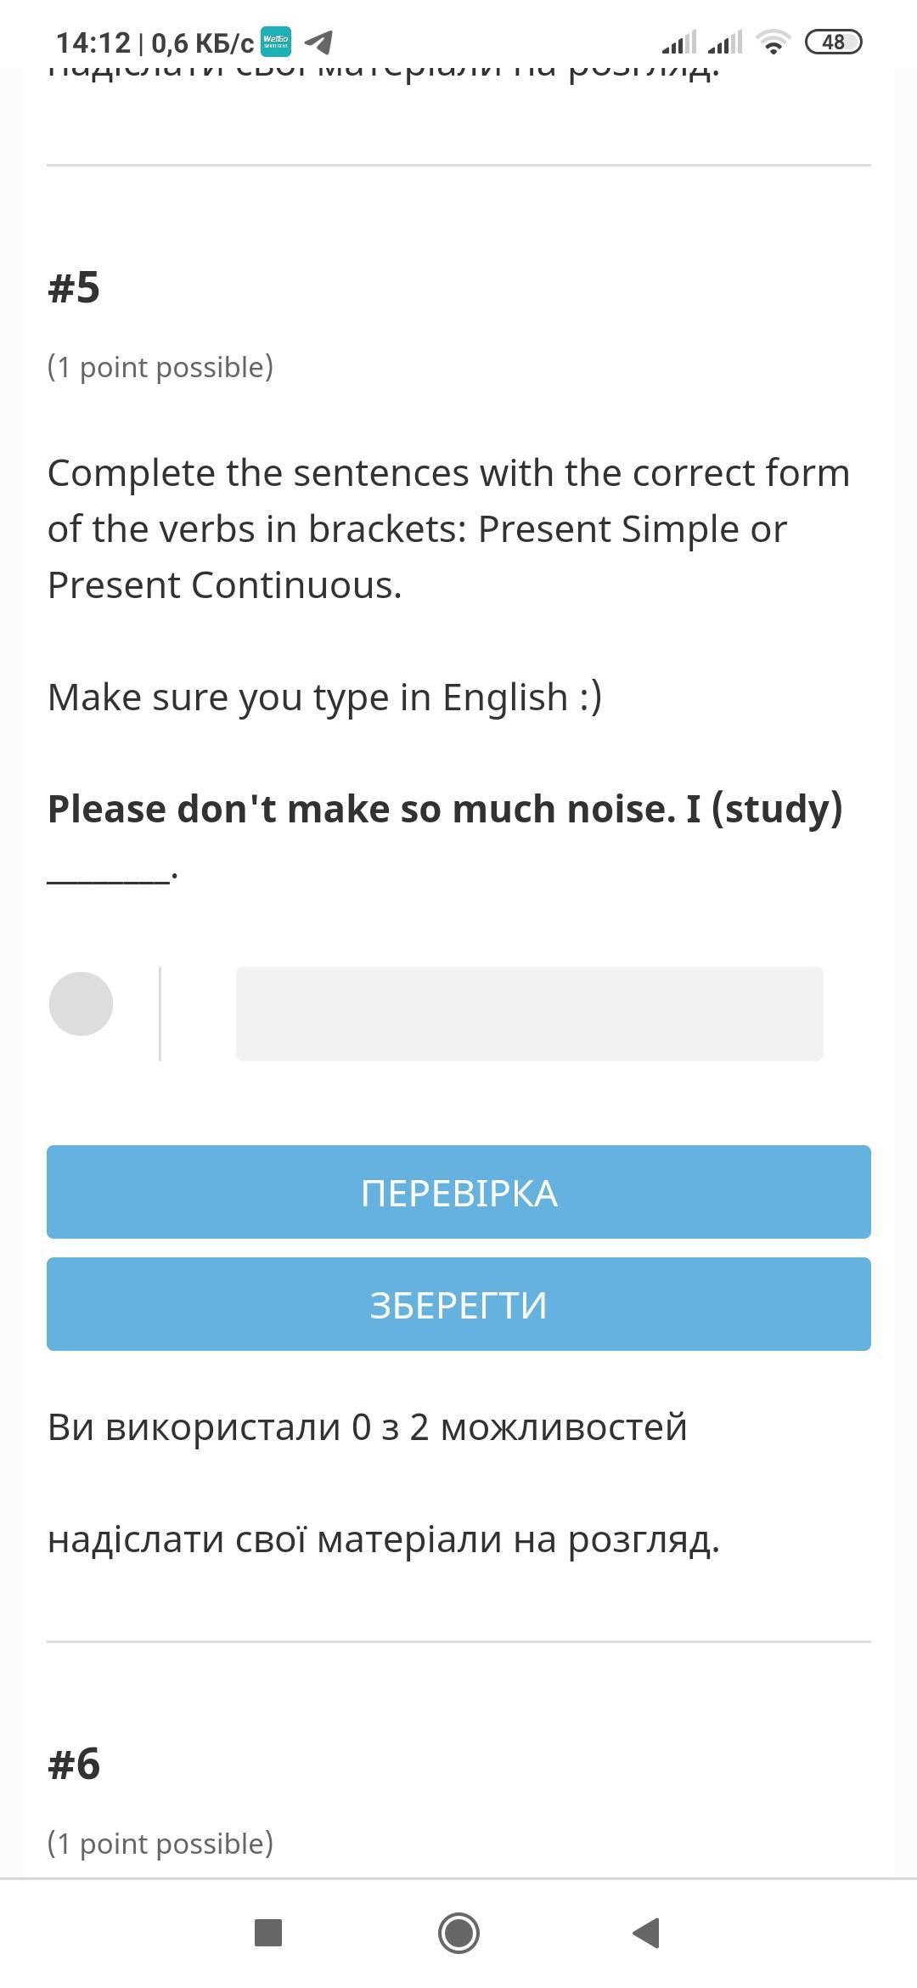
Task: Tap the 'Make sure you type in English' note
Action: pyautogui.click(x=324, y=697)
